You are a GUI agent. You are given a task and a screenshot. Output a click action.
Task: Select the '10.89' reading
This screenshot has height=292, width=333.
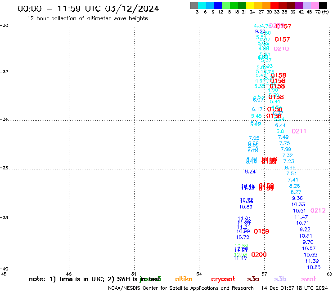(246, 207)
